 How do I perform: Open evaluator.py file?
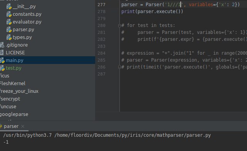coord(27,22)
